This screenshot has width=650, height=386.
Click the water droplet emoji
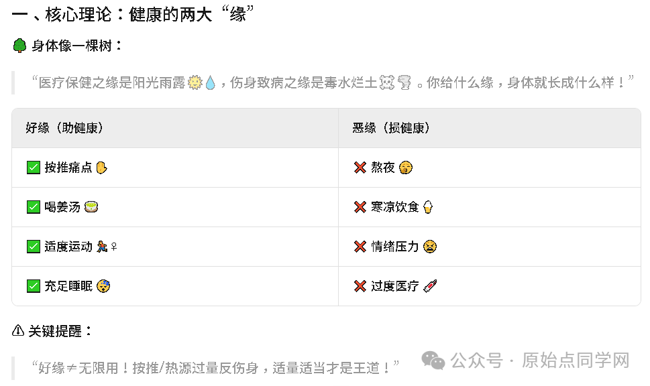click(210, 83)
